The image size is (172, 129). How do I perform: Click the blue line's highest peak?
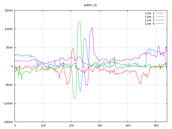click(84, 38)
